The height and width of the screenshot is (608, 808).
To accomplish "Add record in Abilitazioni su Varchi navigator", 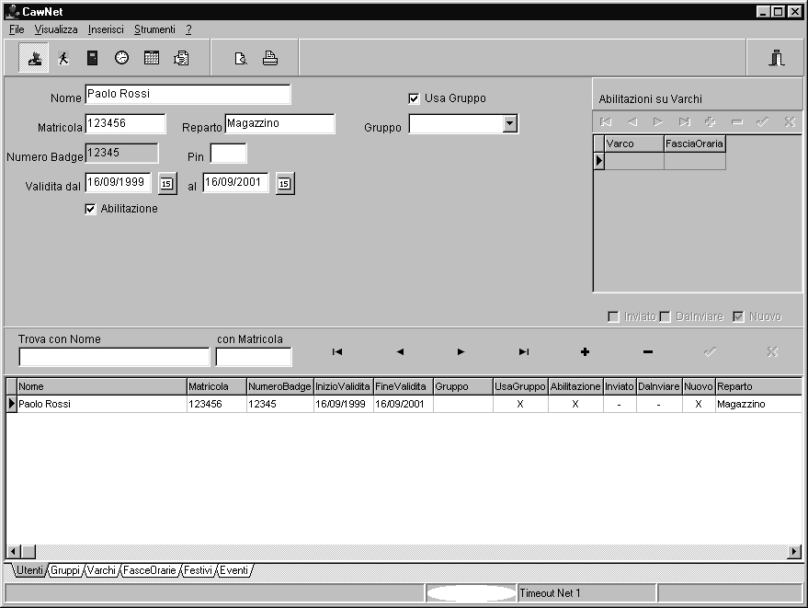I will point(710,122).
